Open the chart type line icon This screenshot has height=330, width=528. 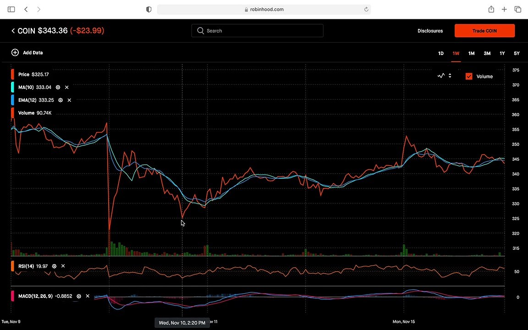tap(441, 76)
